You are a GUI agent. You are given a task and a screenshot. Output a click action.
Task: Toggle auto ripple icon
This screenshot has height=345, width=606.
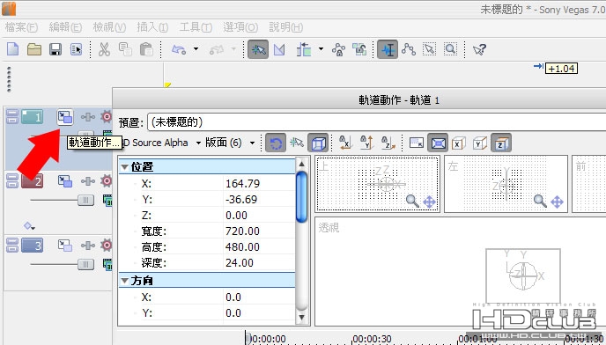pos(304,49)
